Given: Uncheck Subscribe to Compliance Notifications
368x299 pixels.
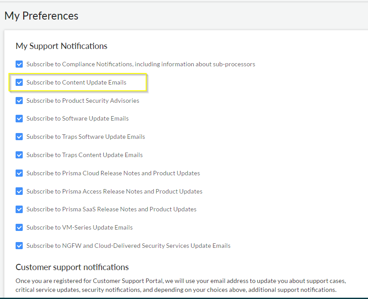Looking at the screenshot, I should 19,64.
